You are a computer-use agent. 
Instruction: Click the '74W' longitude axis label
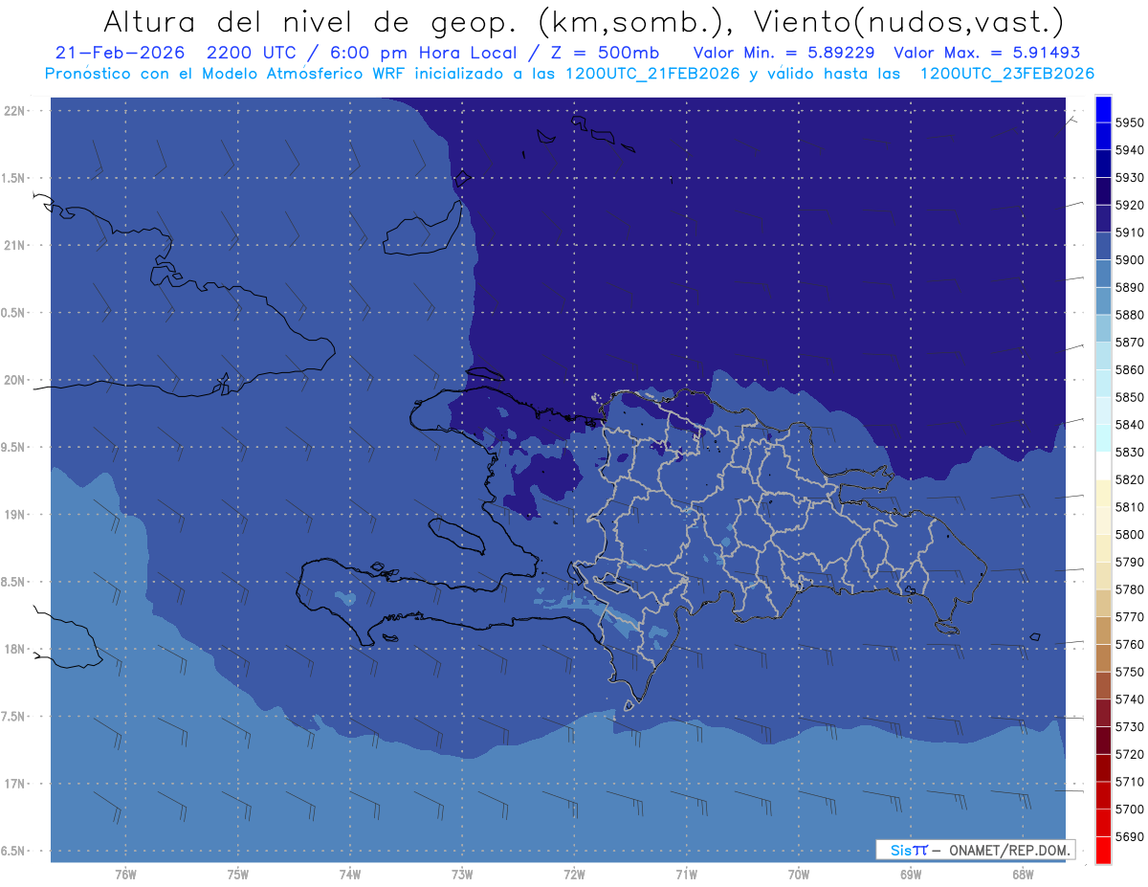(x=349, y=875)
